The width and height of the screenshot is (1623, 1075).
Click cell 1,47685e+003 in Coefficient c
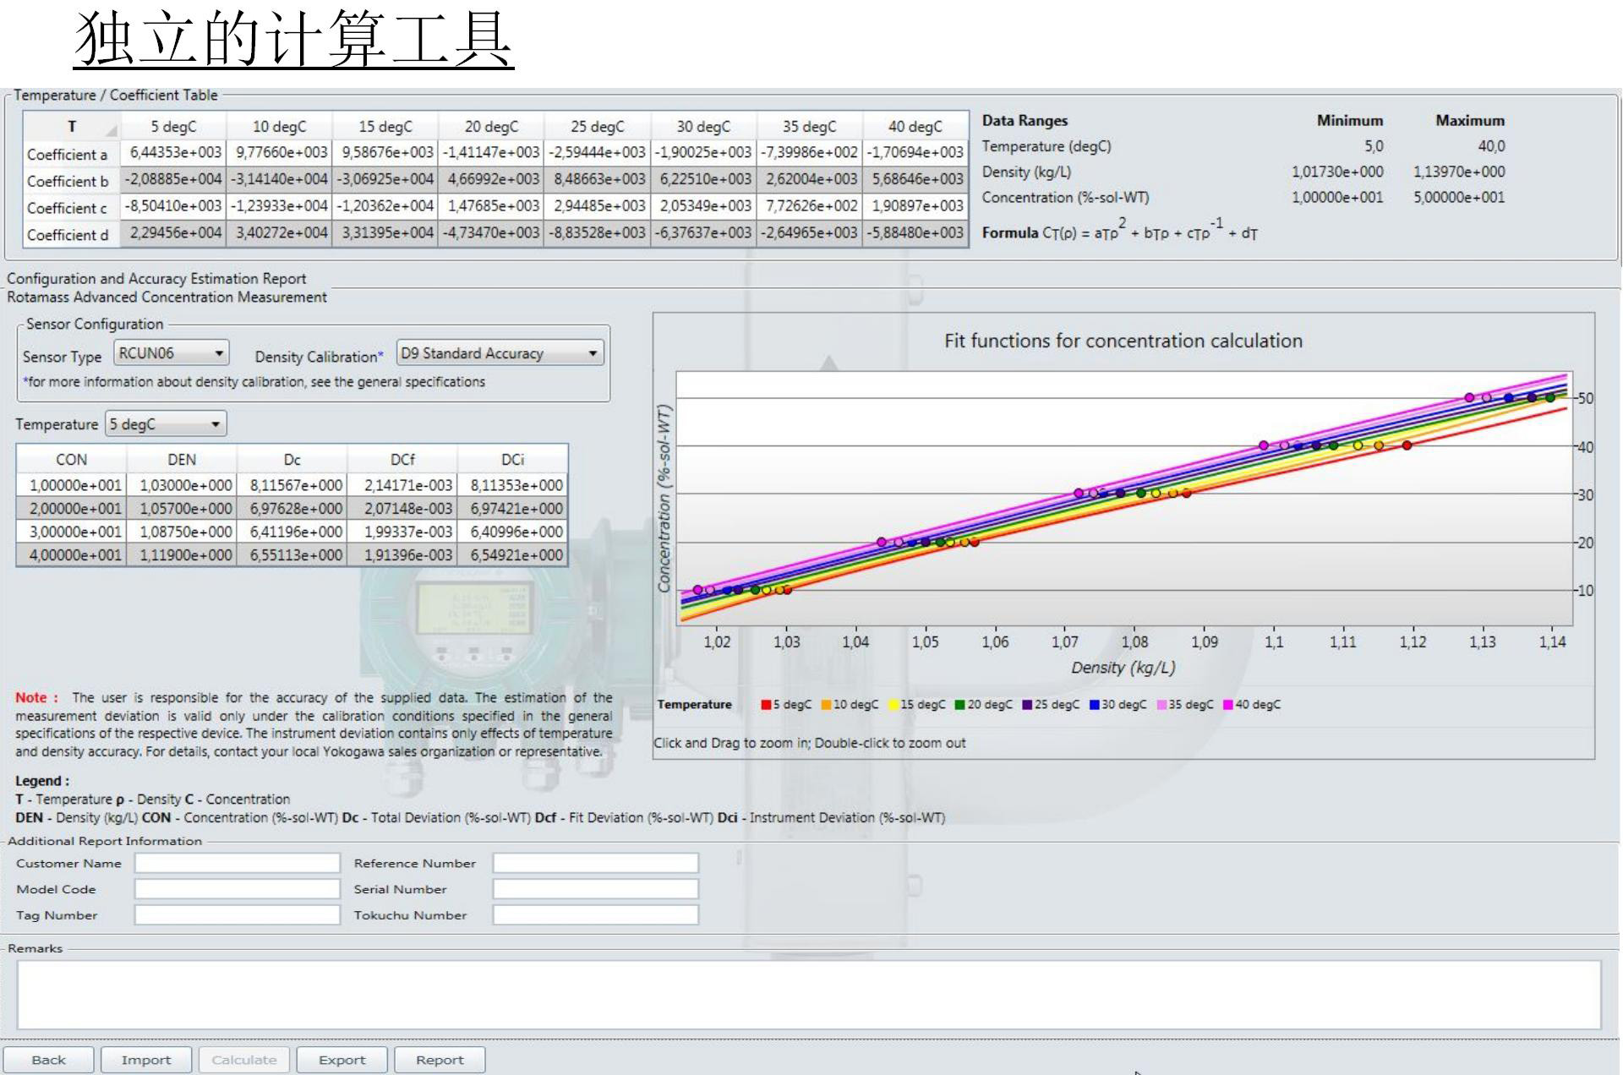(x=491, y=206)
